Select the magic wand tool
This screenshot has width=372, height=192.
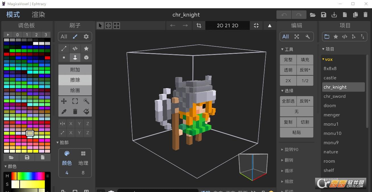click(86, 101)
